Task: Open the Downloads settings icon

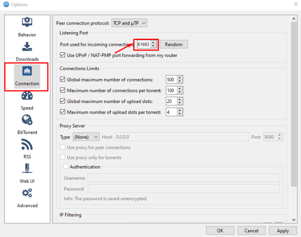Action: (27, 47)
